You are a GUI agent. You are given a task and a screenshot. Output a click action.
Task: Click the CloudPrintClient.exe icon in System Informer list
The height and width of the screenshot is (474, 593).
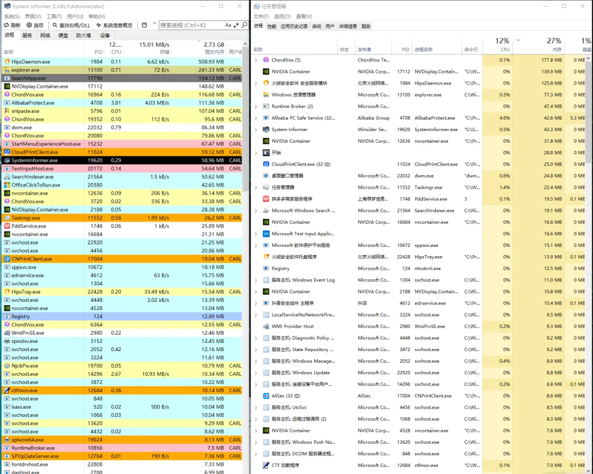7,153
